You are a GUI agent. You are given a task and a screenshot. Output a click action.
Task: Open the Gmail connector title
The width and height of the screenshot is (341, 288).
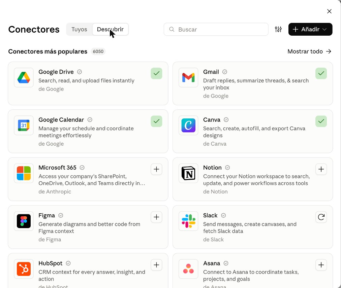211,72
